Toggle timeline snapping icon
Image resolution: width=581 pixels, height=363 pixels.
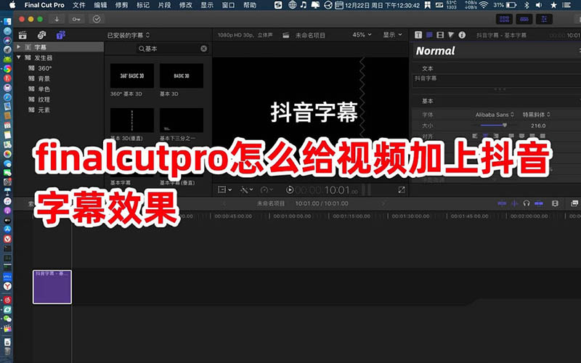(514, 203)
